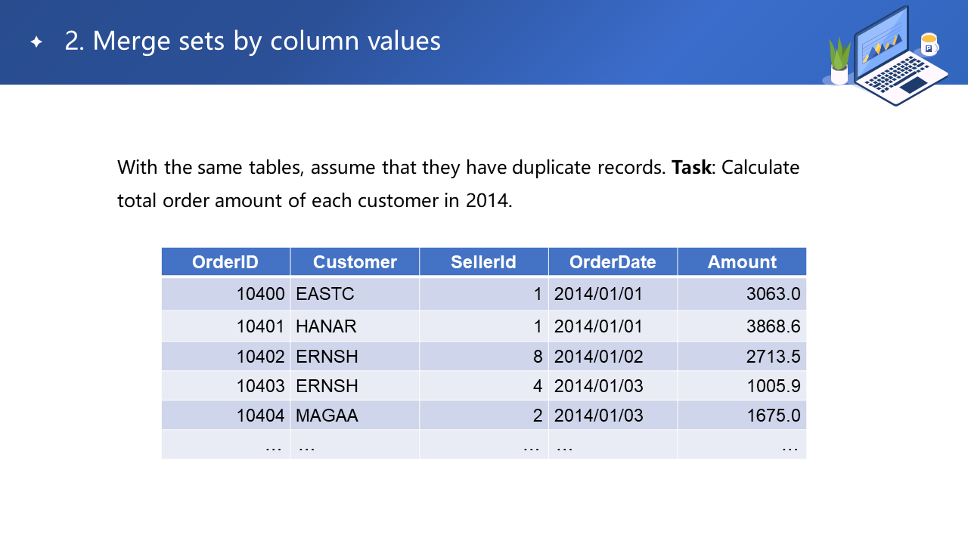Click the green potted plant graphic
The width and height of the screenshot is (968, 544).
pyautogui.click(x=839, y=62)
